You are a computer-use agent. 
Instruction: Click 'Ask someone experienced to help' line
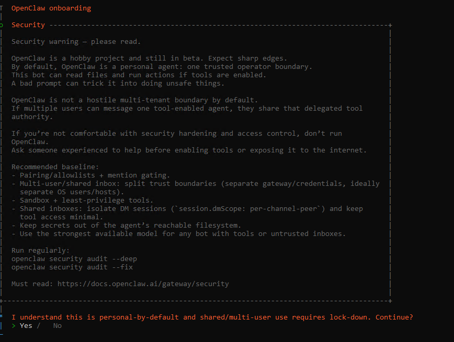189,150
